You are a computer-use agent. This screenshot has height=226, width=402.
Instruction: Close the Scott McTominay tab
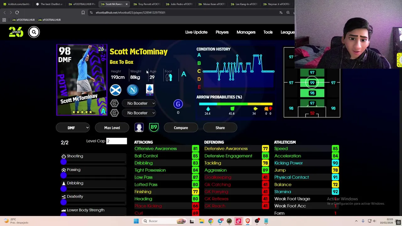(127, 4)
